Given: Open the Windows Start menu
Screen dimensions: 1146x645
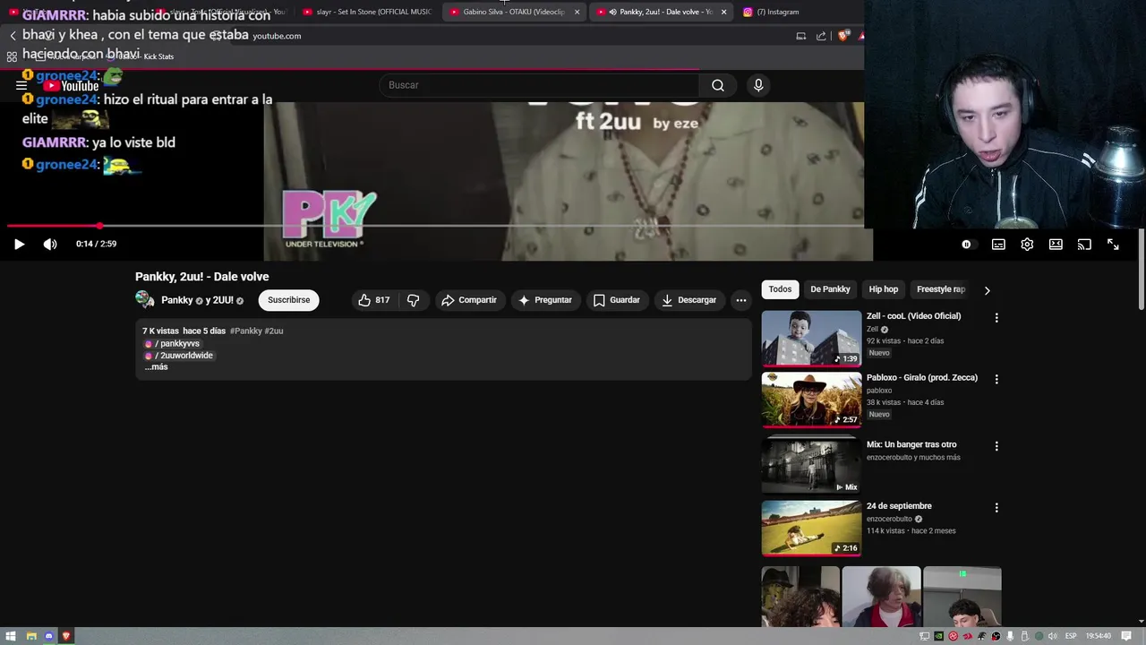Looking at the screenshot, I should [x=11, y=636].
